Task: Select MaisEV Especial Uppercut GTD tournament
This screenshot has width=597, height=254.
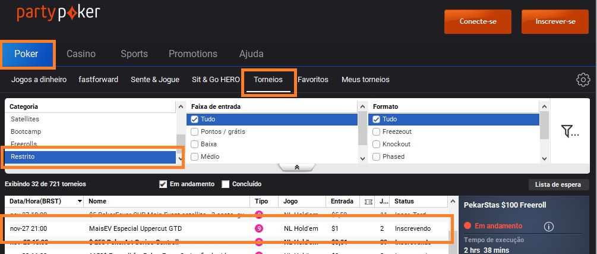Action: tap(135, 229)
